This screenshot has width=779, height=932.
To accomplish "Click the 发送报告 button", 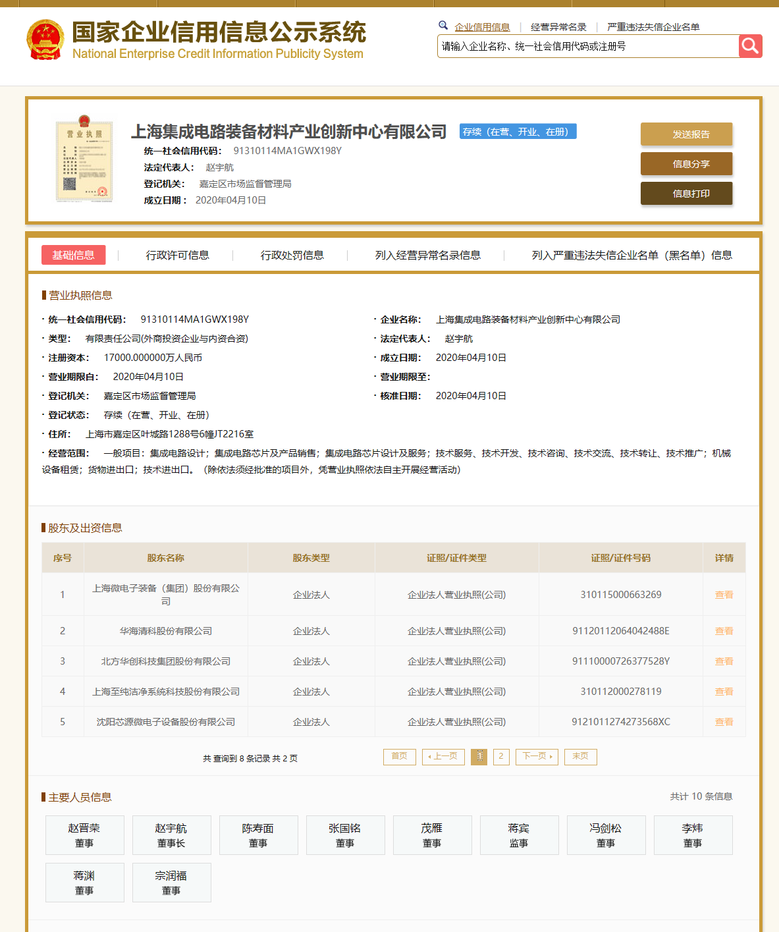I will [686, 134].
